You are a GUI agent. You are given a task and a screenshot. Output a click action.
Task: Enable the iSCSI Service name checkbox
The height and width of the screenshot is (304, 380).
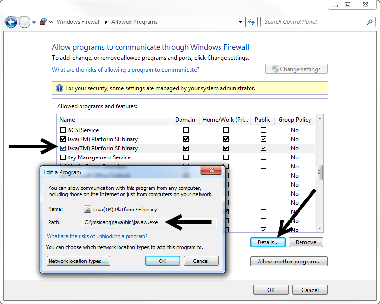(x=63, y=130)
